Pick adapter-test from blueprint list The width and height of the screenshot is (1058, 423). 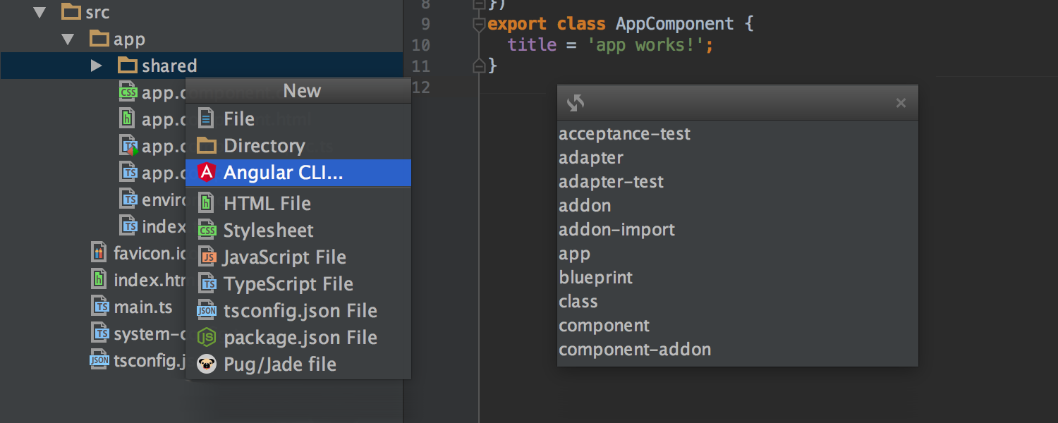[x=738, y=182]
